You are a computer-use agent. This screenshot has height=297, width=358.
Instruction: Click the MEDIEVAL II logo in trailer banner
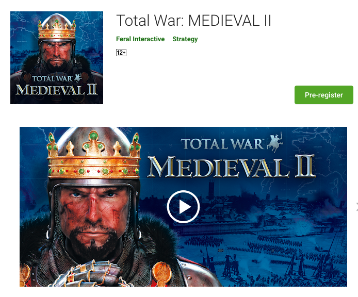(x=232, y=167)
